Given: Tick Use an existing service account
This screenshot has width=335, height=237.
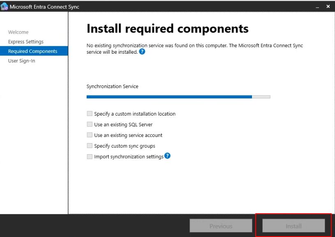Looking at the screenshot, I should click(x=90, y=135).
